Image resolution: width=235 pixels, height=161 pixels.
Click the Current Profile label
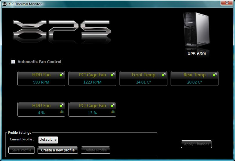[22, 139]
